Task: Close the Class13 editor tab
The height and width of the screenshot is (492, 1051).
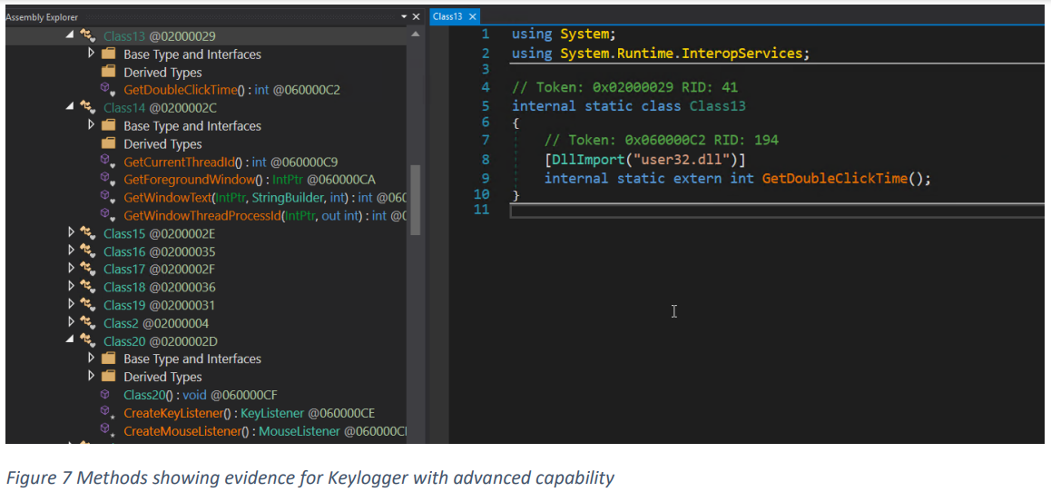Action: (472, 16)
